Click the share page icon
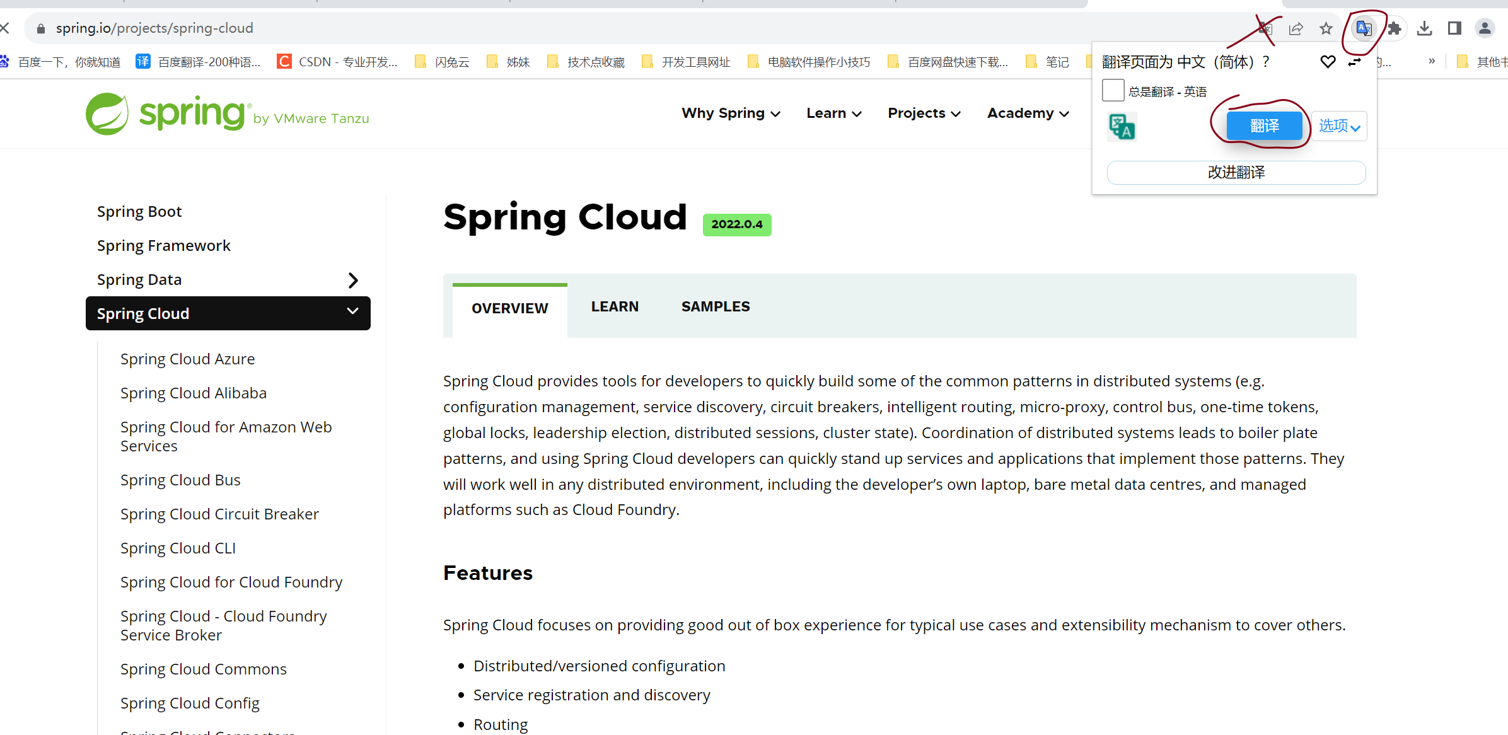 coord(1296,28)
